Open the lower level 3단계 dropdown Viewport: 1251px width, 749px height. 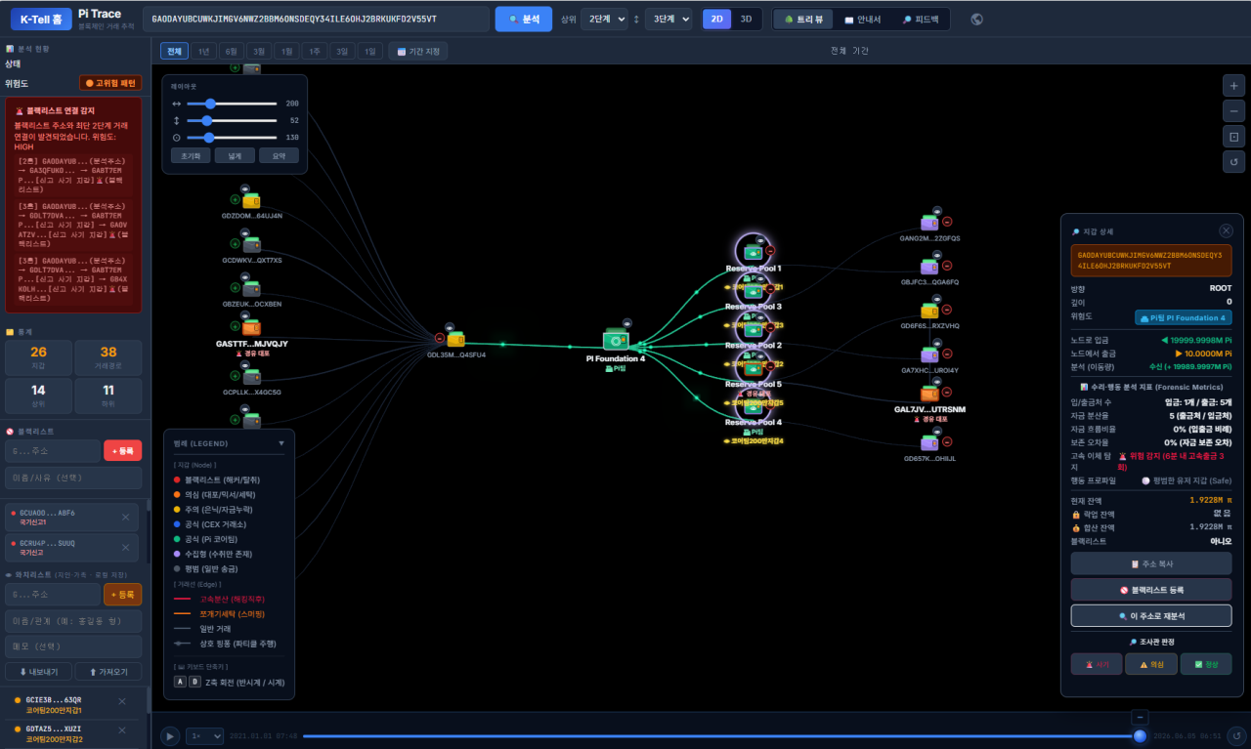[x=669, y=20]
